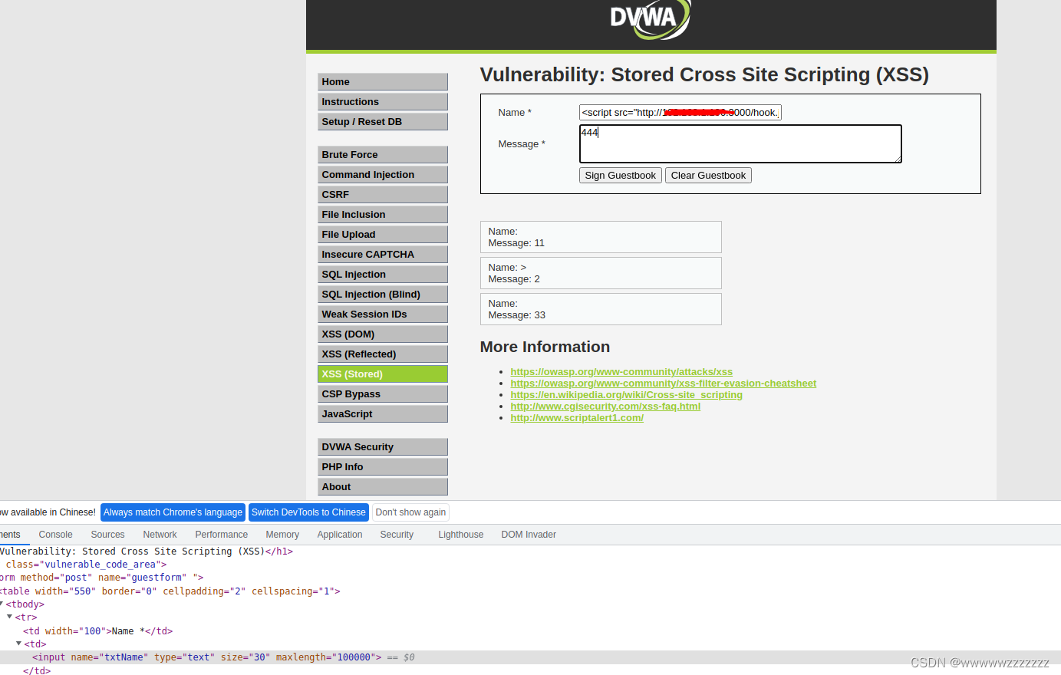Click the Message textarea containing 444
This screenshot has width=1061, height=675.
point(740,144)
